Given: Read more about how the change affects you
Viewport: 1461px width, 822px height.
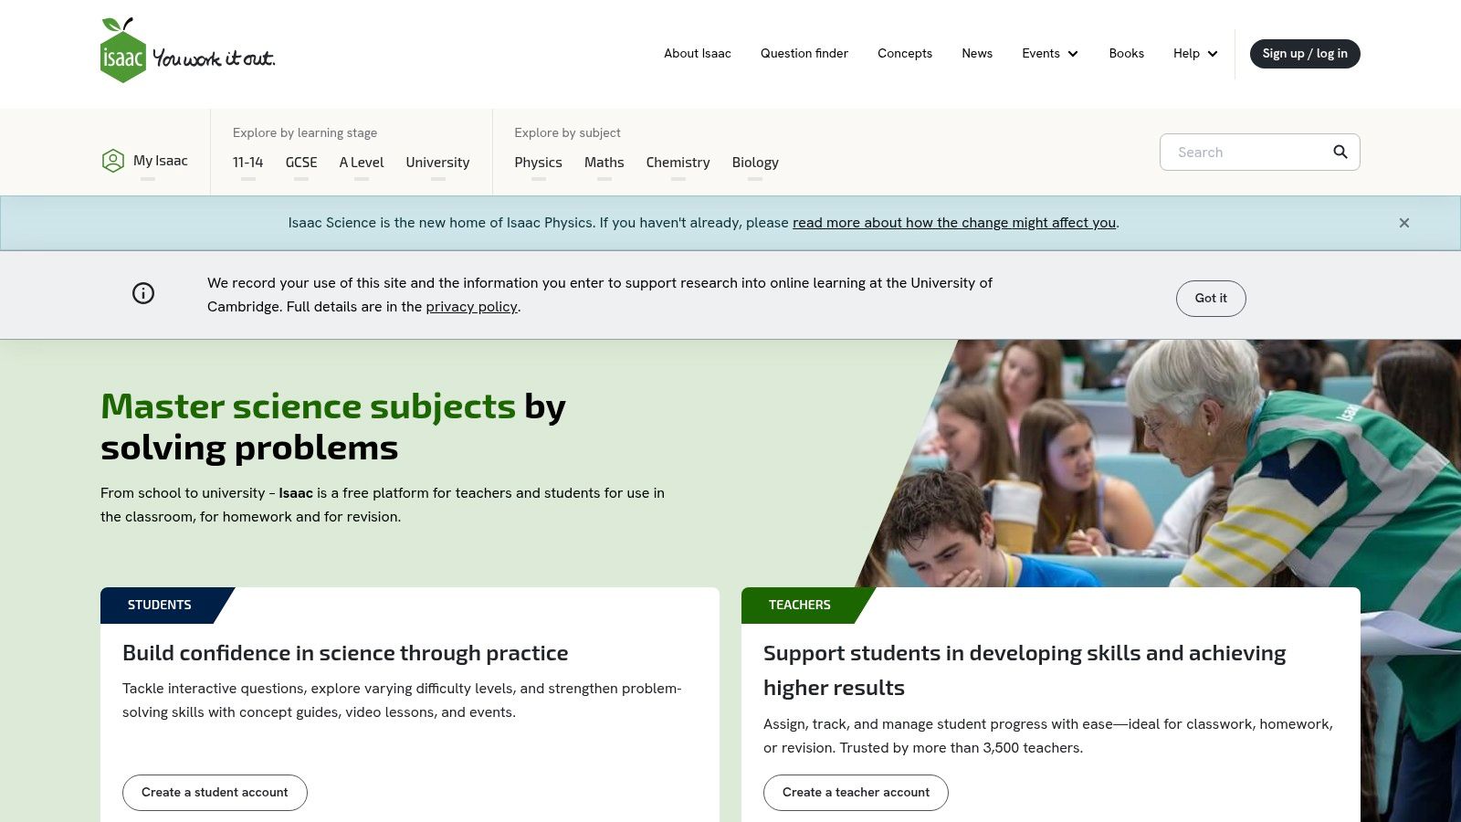Looking at the screenshot, I should [954, 223].
